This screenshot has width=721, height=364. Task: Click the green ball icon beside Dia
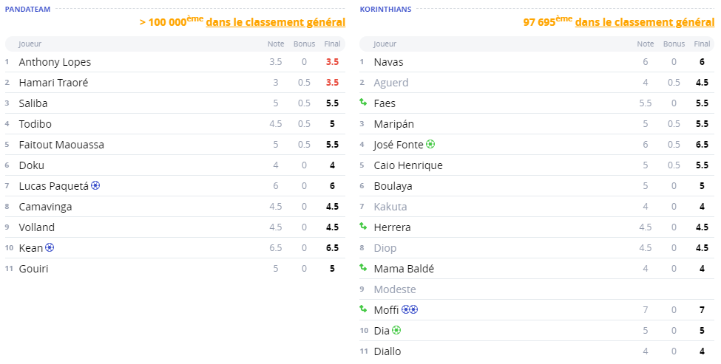tap(396, 331)
